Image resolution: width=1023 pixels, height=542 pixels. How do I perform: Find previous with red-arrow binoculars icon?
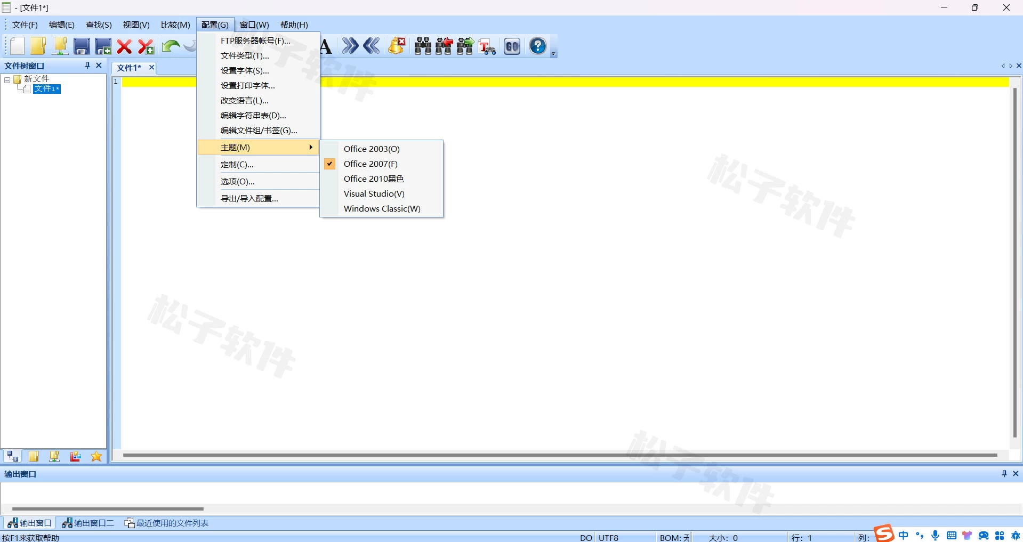pyautogui.click(x=444, y=46)
